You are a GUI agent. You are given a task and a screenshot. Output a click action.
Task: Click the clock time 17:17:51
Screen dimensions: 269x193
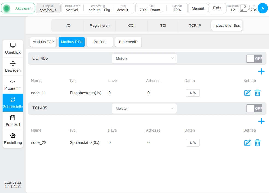click(13, 186)
